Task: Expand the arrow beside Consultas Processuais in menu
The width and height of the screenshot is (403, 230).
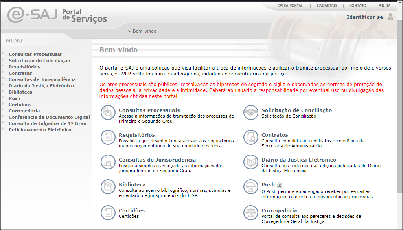Action: click(3, 53)
